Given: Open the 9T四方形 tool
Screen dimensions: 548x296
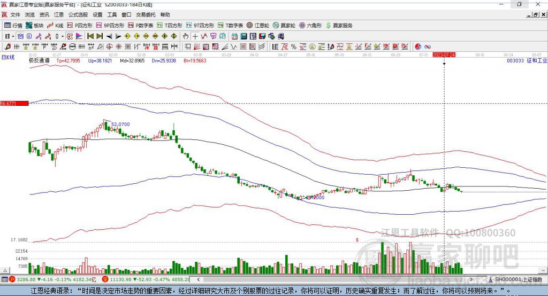Looking at the screenshot, I should click(x=200, y=26).
